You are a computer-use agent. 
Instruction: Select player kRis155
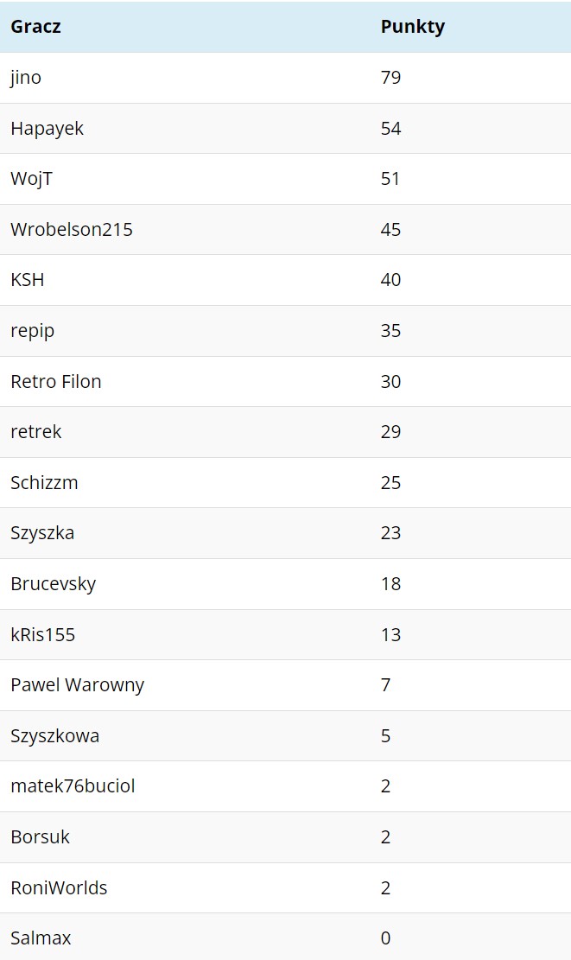[43, 634]
